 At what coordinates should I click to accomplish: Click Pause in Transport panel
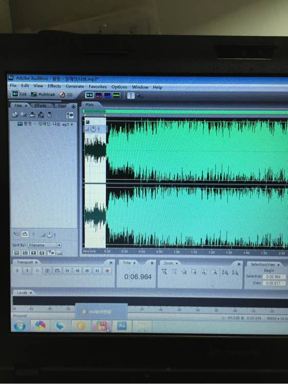tap(37, 271)
